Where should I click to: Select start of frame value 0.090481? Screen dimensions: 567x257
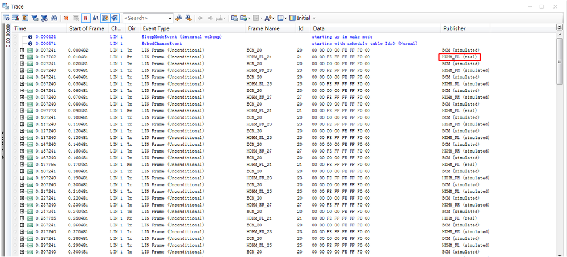tap(78, 111)
